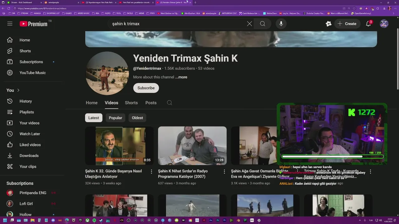Switch to channel Posts tab
This screenshot has height=224, width=399.
(x=151, y=103)
